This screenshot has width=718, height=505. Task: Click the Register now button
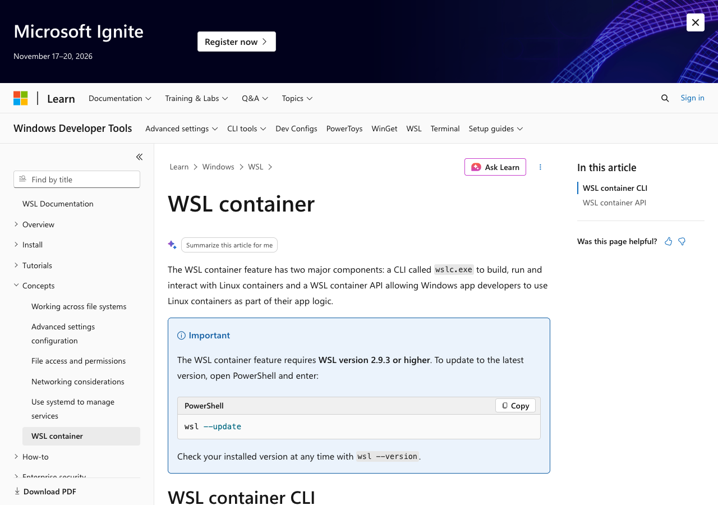237,42
